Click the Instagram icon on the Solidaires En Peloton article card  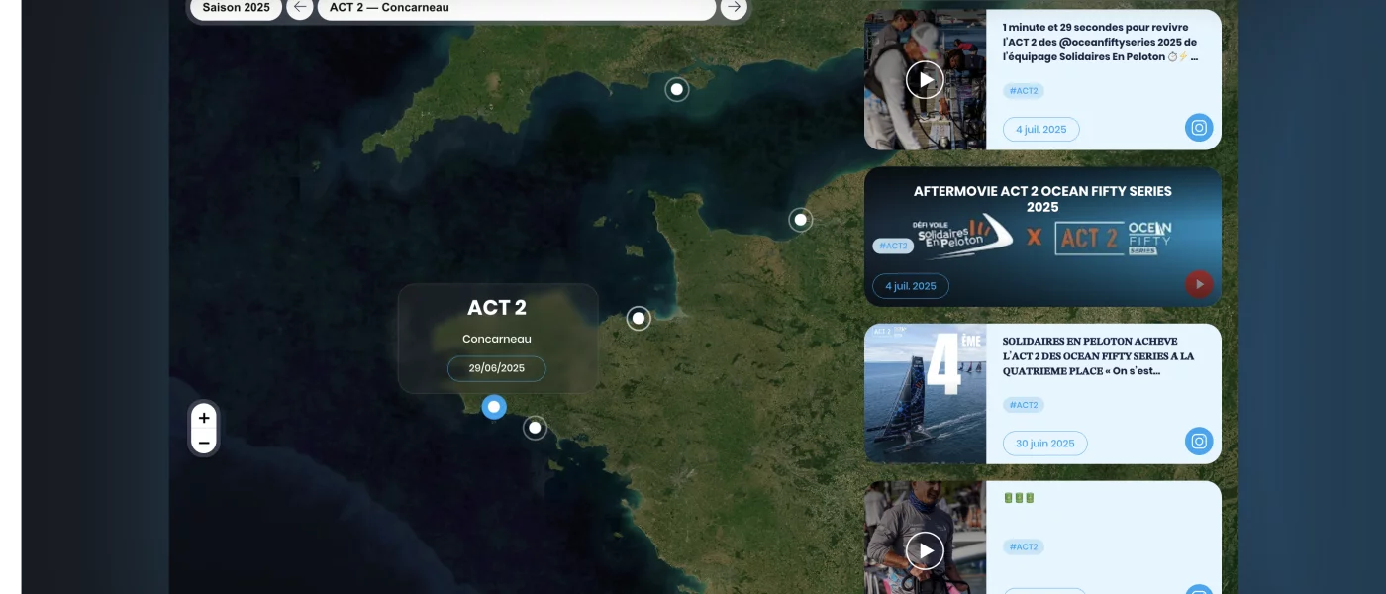[x=1199, y=442]
